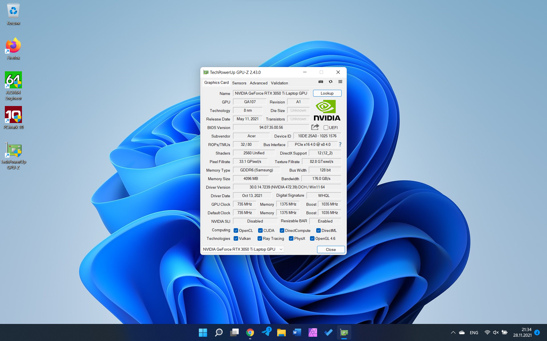Open the clock and date panel

[522, 332]
